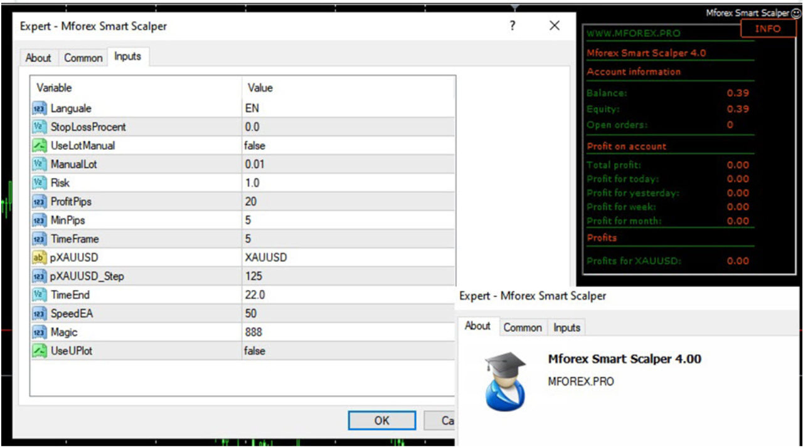Select the Languale EN value
The width and height of the screenshot is (803, 448).
[x=252, y=108]
